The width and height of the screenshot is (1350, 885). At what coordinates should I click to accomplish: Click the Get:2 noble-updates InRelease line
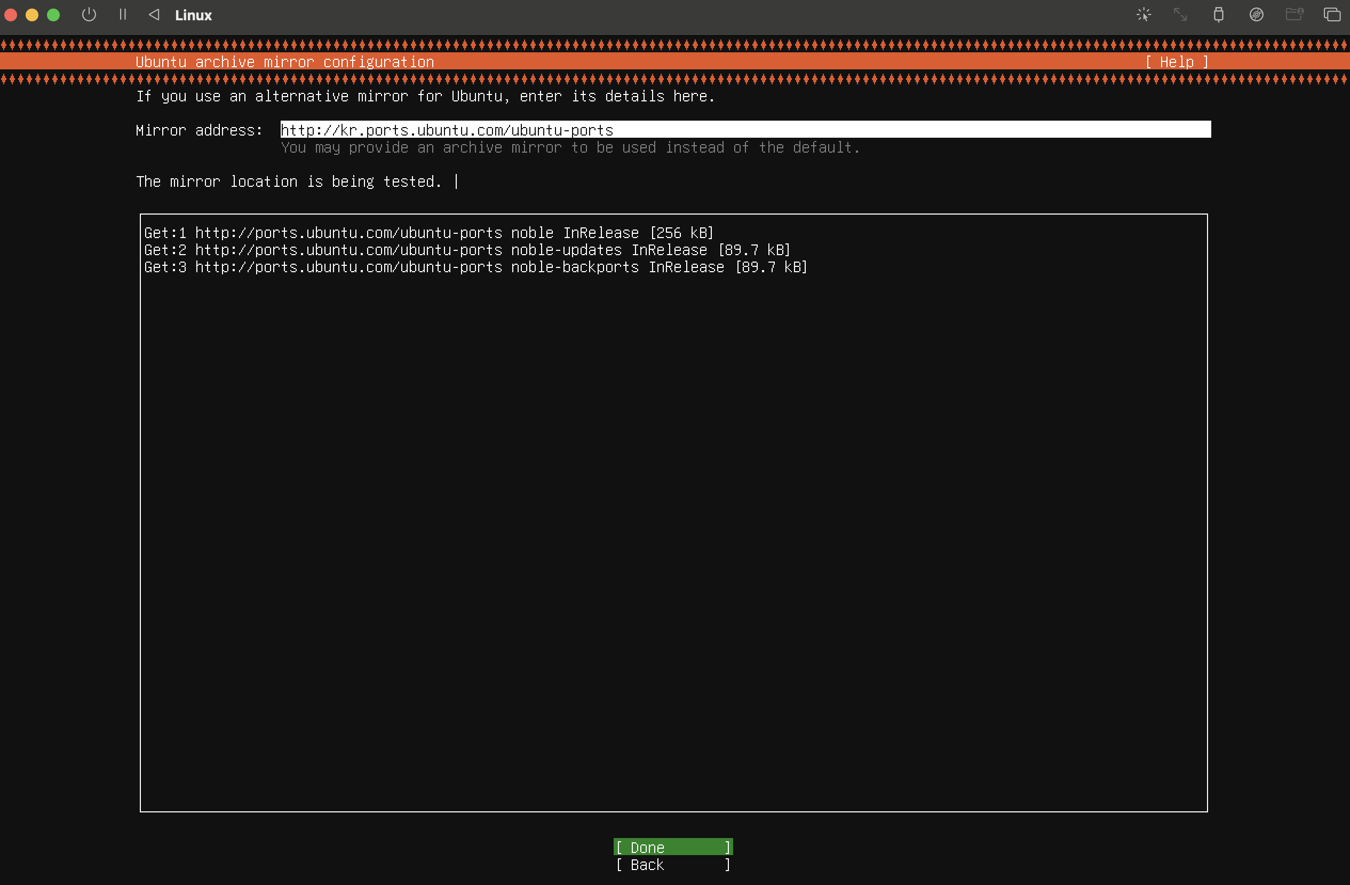467,250
